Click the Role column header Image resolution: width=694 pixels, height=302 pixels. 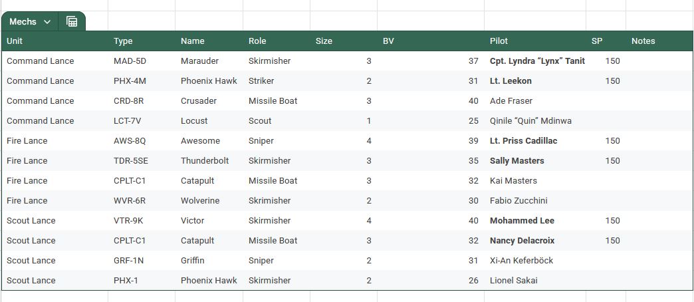257,41
